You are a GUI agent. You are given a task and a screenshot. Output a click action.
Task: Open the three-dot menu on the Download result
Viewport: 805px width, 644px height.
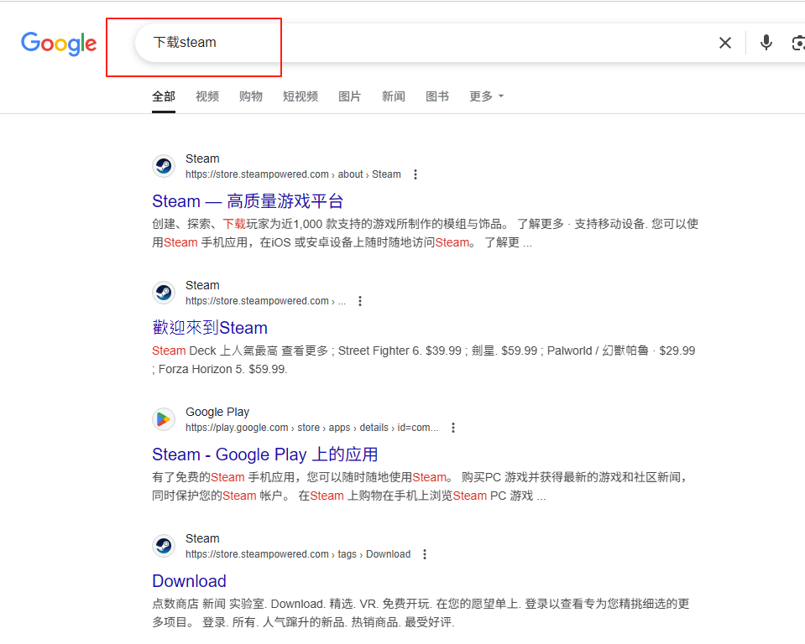(425, 553)
